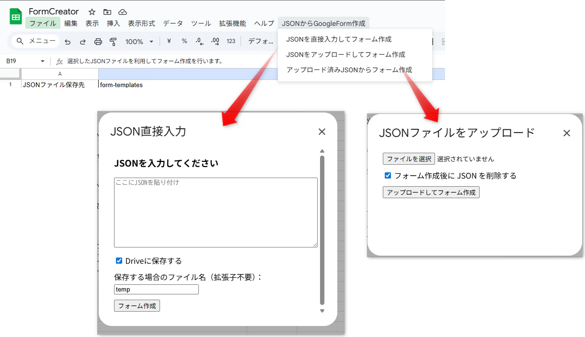
Task: Click the menu search box
Action: (x=36, y=41)
